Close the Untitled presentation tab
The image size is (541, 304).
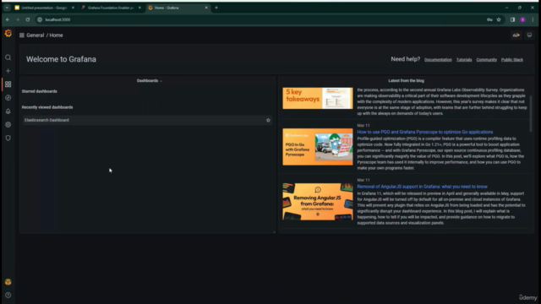(73, 8)
